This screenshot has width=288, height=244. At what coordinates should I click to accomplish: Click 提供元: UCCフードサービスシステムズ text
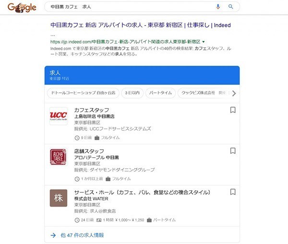pos(113,129)
